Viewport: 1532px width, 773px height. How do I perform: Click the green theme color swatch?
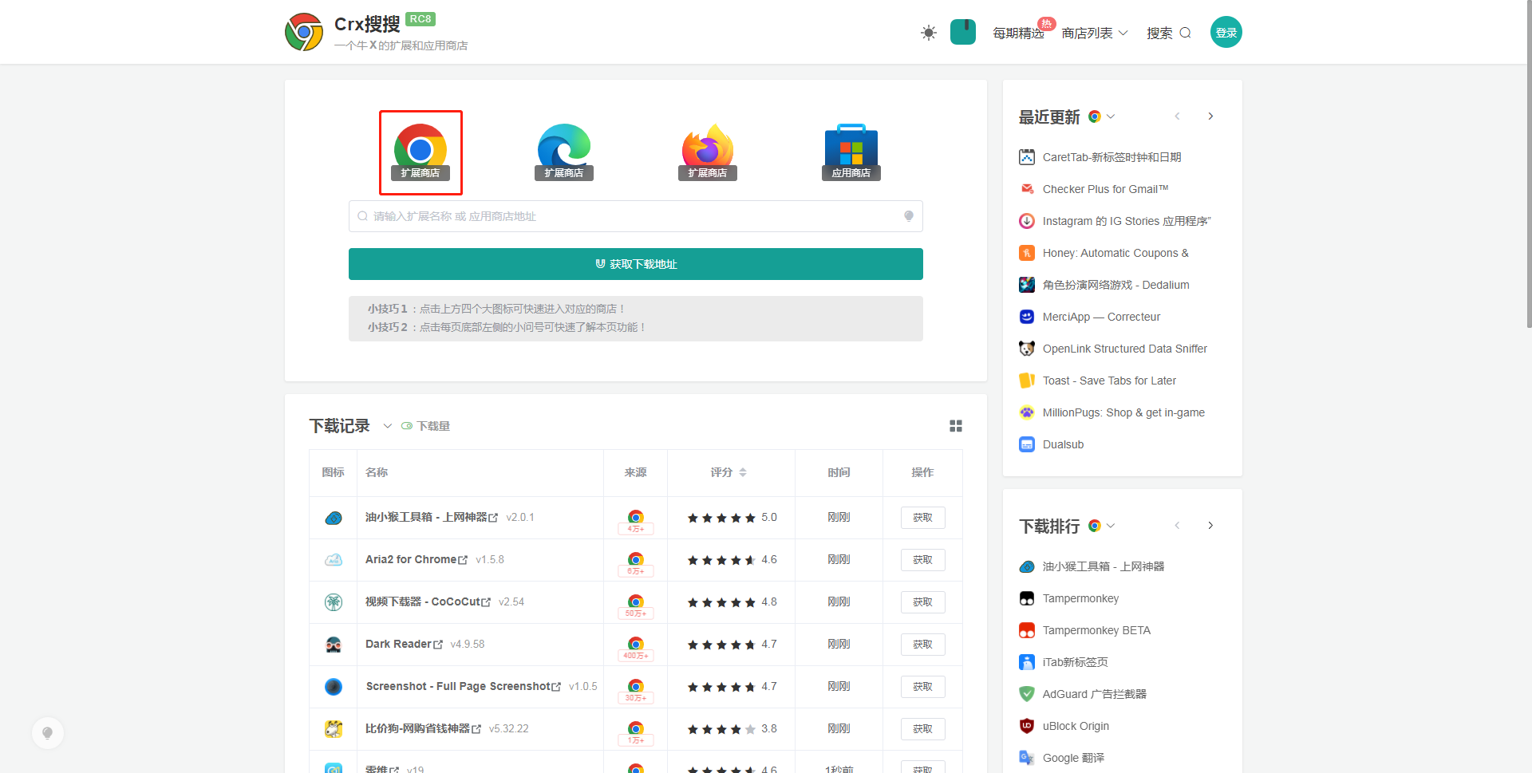pos(963,32)
